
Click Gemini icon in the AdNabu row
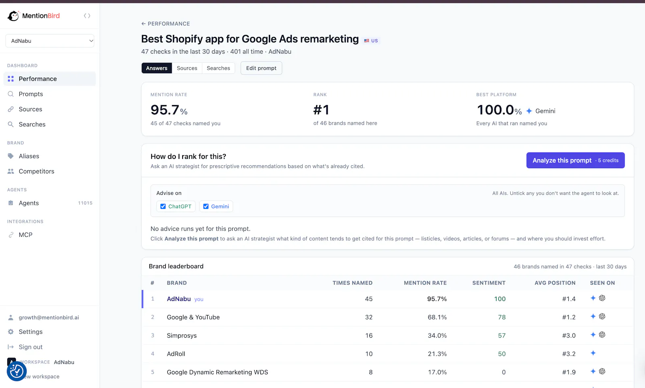pyautogui.click(x=593, y=298)
